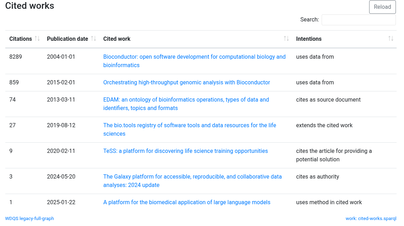Sort by Intentions column arrows icon
The height and width of the screenshot is (226, 404).
point(391,39)
